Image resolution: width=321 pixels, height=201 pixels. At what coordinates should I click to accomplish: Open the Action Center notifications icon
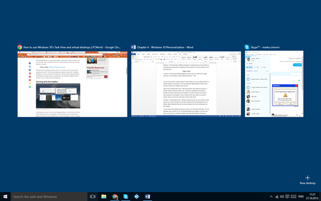(x=287, y=197)
